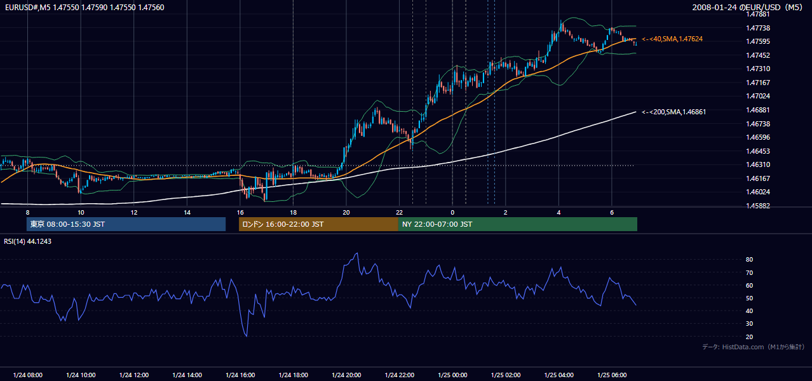Click price level 1.47310 on the axis
Image resolution: width=812 pixels, height=381 pixels.
759,69
